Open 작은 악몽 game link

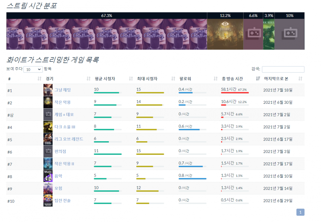point(62,102)
